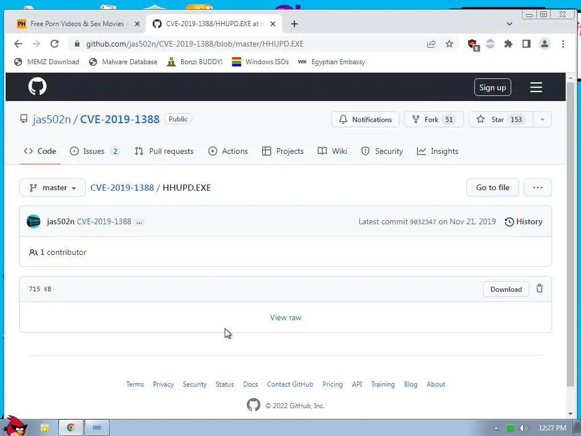581x436 pixels.
Task: Open commit 9032347 link
Action: (423, 222)
